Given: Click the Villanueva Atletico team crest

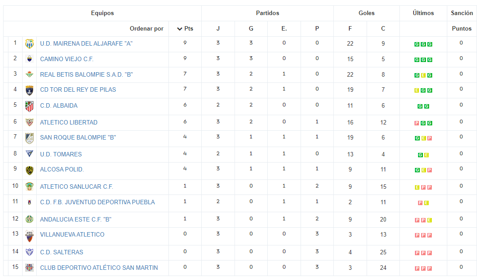Looking at the screenshot, I should (30, 236).
